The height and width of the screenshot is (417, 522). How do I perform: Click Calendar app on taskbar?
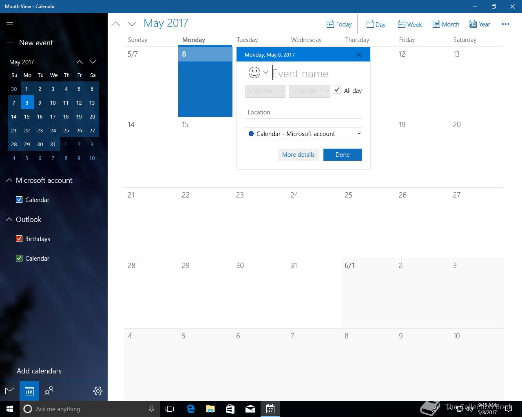click(270, 409)
